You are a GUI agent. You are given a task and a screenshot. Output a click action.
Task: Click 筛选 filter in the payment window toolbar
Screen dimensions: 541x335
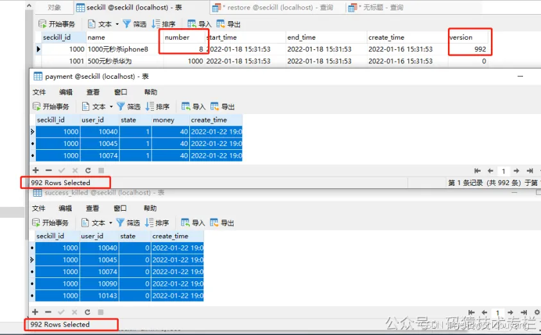click(x=129, y=106)
